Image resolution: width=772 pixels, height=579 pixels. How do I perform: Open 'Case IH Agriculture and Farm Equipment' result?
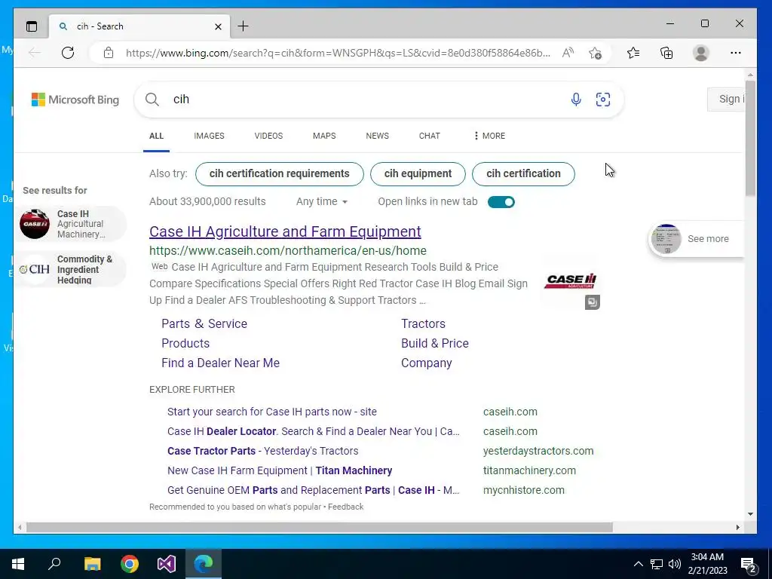(285, 231)
